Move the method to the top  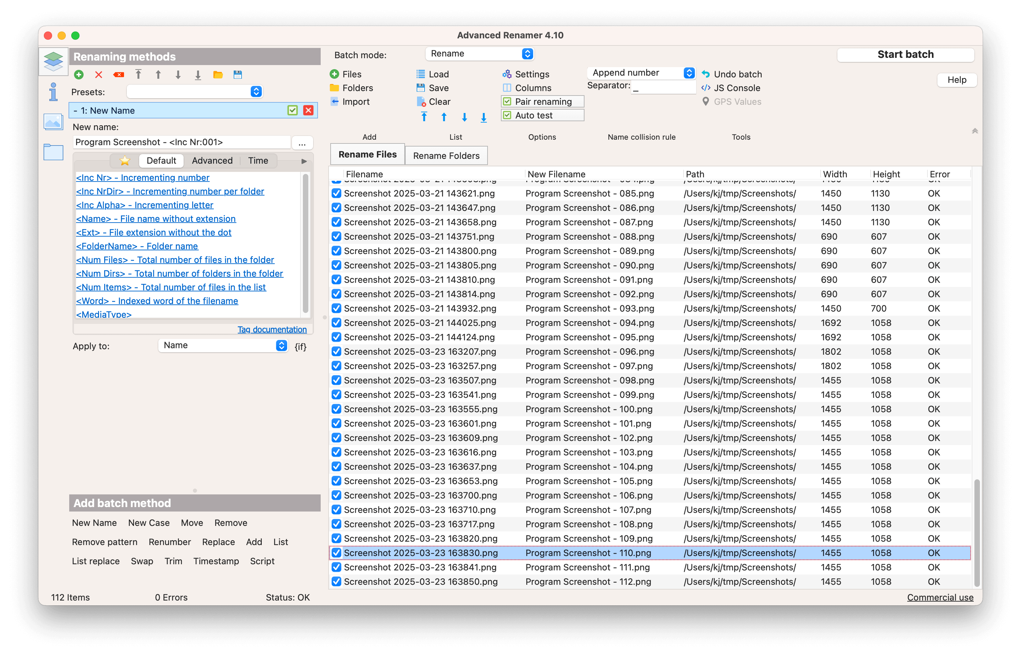tap(138, 75)
